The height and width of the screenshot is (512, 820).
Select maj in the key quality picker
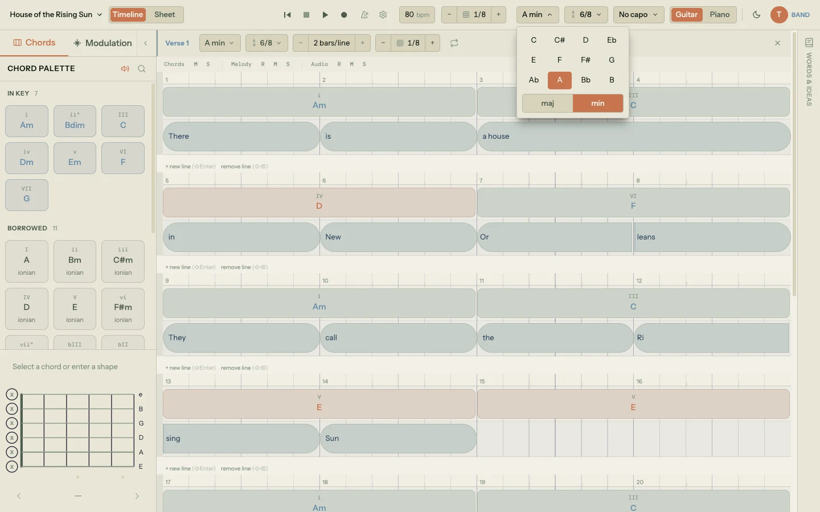pyautogui.click(x=547, y=103)
